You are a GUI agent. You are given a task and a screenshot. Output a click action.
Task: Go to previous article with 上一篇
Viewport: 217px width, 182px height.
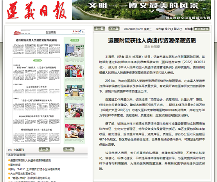tap(99, 29)
